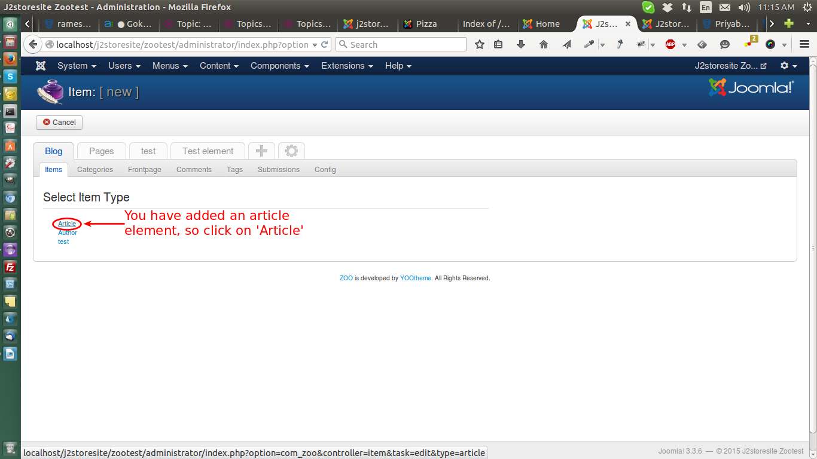Expand the Components dropdown
Image resolution: width=817 pixels, height=459 pixels.
(280, 66)
